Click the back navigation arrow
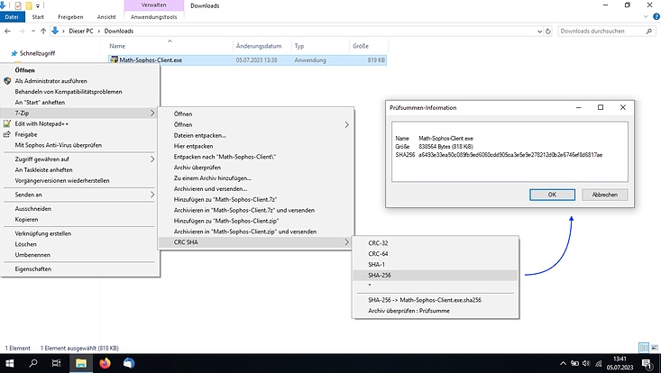The image size is (661, 373). coord(7,32)
